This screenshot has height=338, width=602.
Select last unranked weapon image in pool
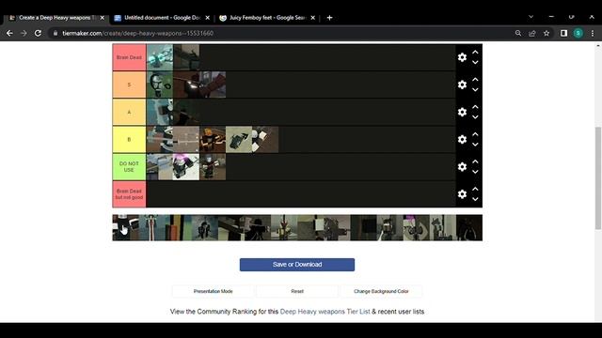(x=469, y=227)
